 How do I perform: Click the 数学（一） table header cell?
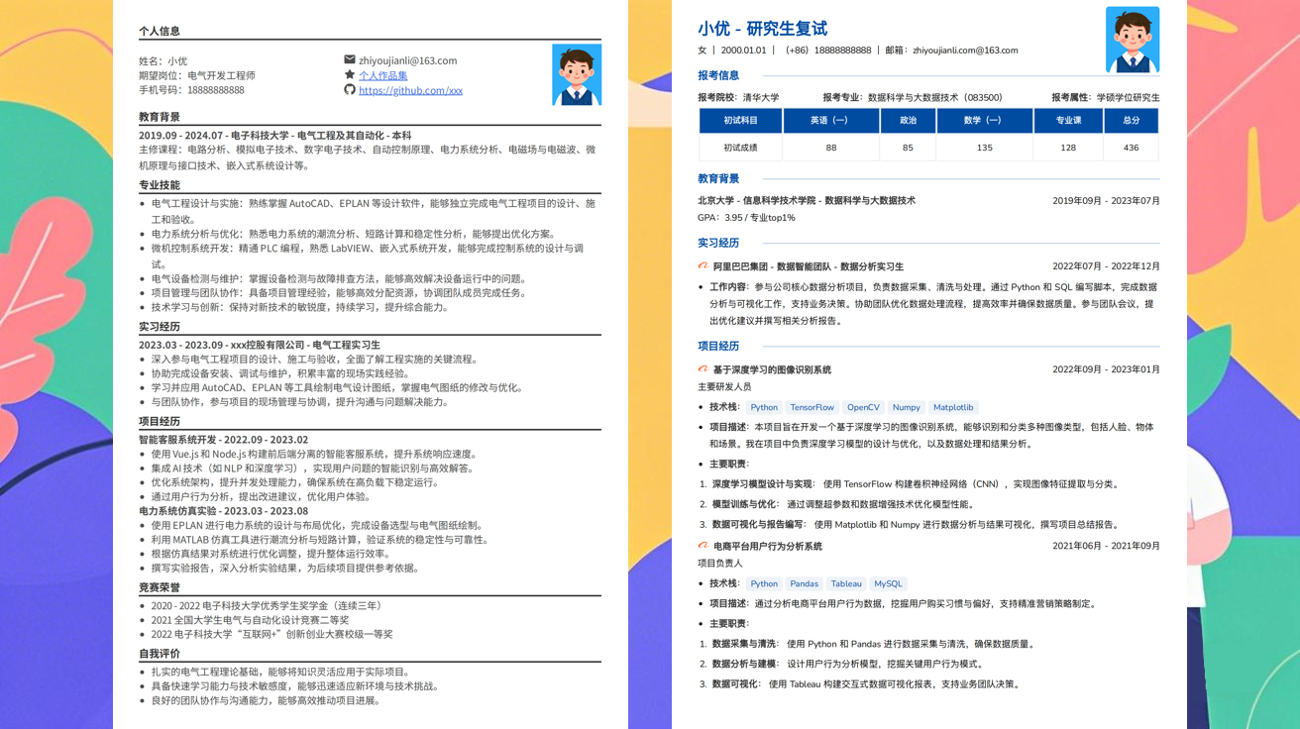pos(984,120)
